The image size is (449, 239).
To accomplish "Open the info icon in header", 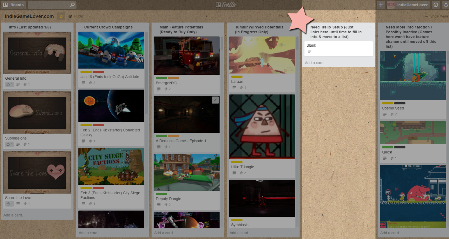I will tap(436, 5).
